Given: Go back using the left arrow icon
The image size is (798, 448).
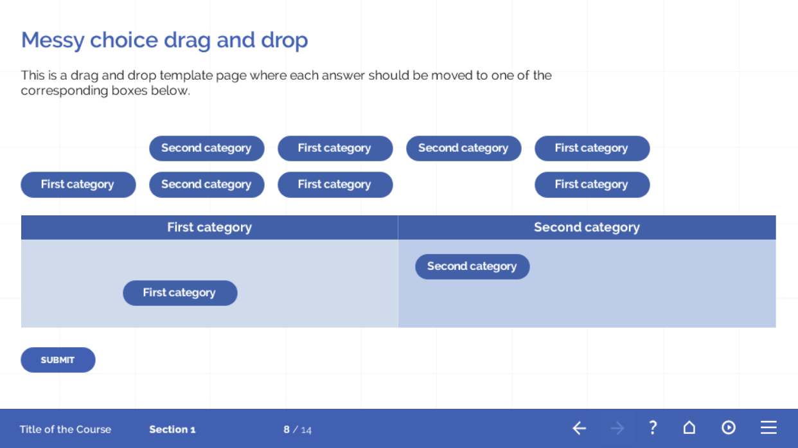Looking at the screenshot, I should coord(579,428).
